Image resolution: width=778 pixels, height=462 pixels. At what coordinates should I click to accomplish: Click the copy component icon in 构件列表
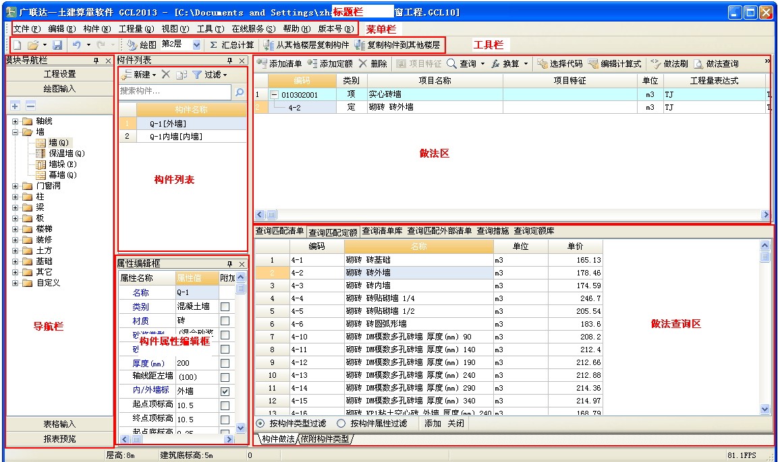pyautogui.click(x=181, y=75)
